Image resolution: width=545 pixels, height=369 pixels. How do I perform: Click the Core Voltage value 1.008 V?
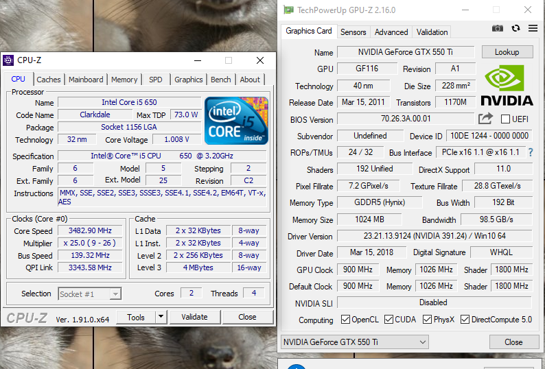click(x=176, y=139)
